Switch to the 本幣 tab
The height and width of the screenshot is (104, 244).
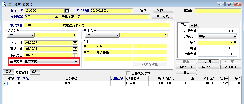click(x=194, y=25)
